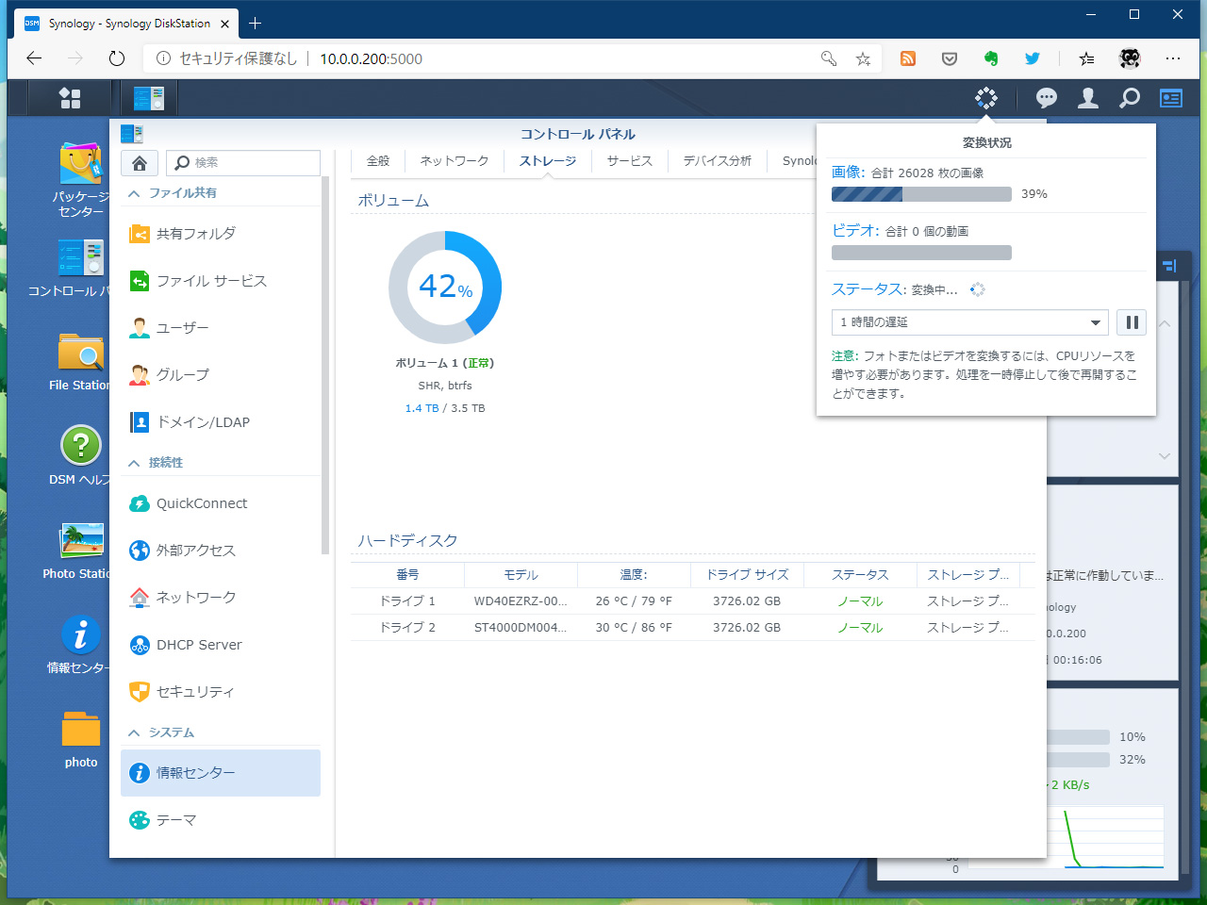Open ネットワーク in the sidebar
The image size is (1207, 905).
[x=221, y=598]
